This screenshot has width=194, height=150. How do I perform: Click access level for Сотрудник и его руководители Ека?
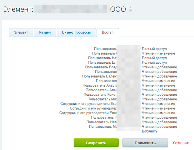pos(158,104)
